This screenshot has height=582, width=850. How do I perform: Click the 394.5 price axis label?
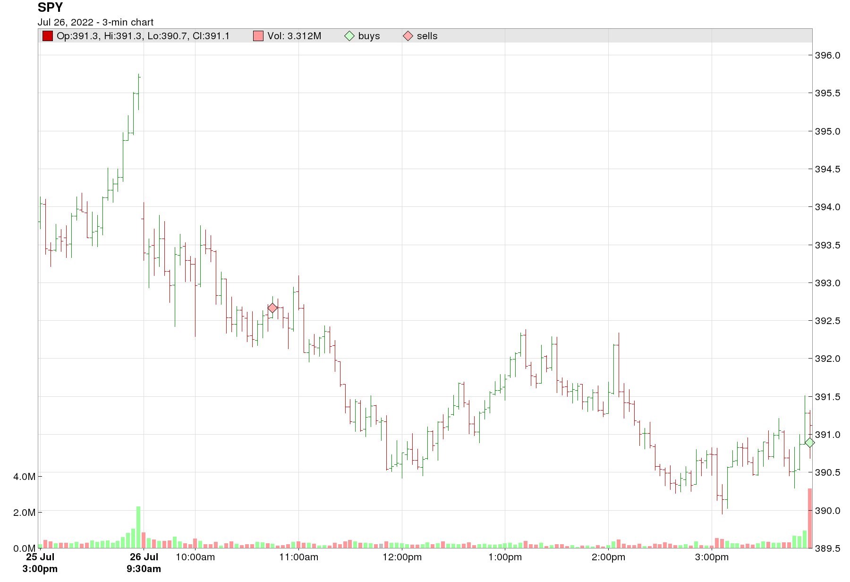[x=828, y=169]
